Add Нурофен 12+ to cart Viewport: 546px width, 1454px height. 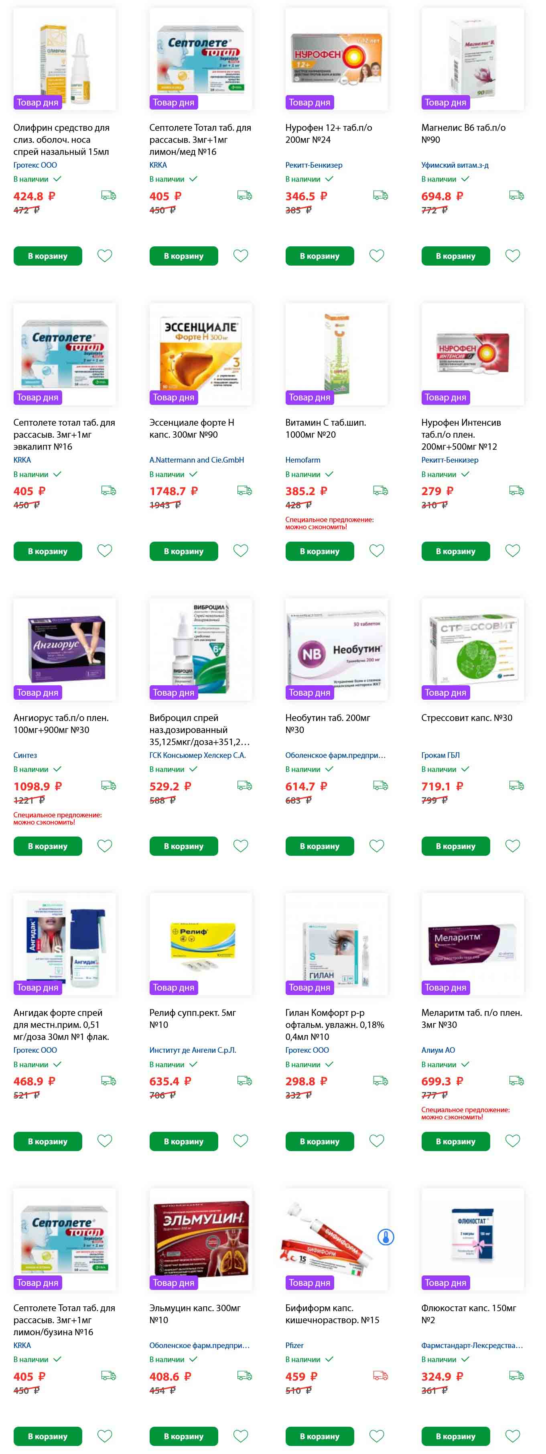pos(320,256)
